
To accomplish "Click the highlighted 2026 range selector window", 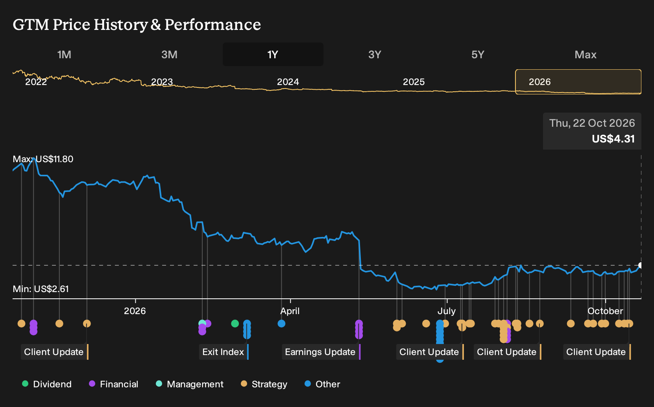I will pos(578,82).
